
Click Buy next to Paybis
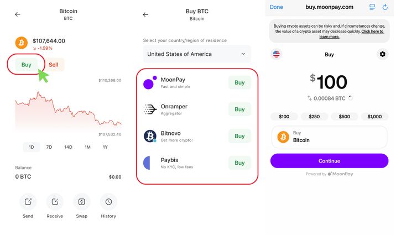(x=239, y=163)
